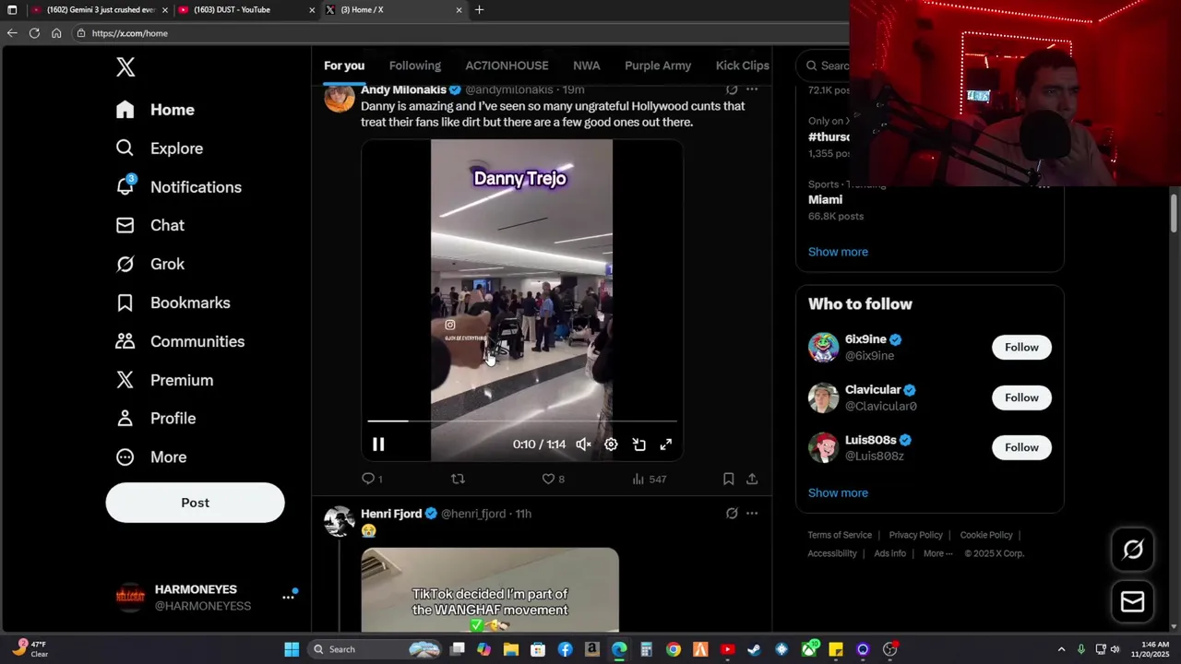Screen dimensions: 1181x664
Task: Open the floating messages envelope button
Action: 1133,602
